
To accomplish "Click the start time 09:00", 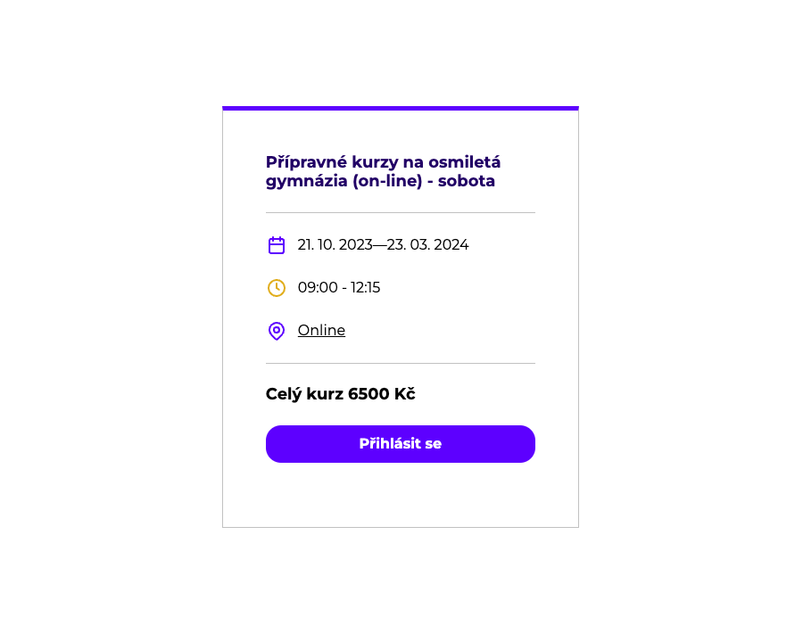I will (318, 287).
